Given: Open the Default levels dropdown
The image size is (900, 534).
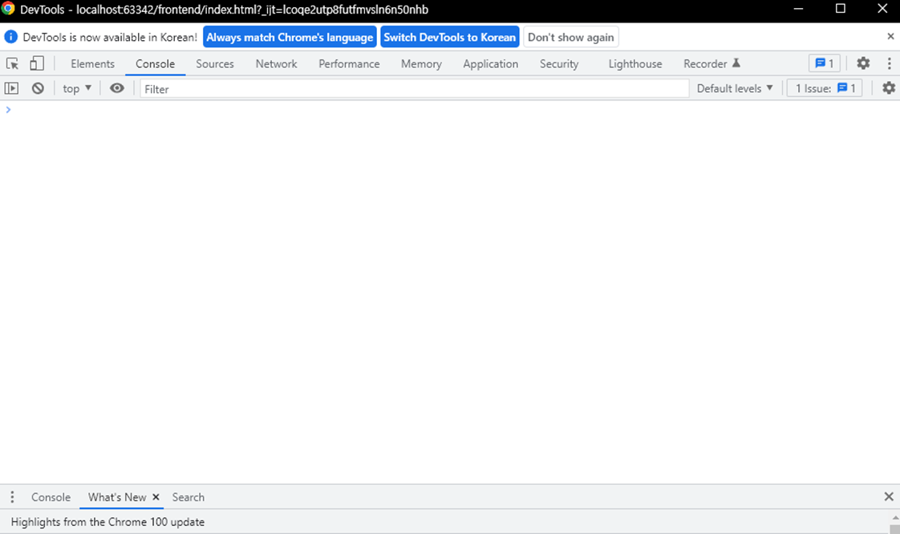Looking at the screenshot, I should click(735, 88).
